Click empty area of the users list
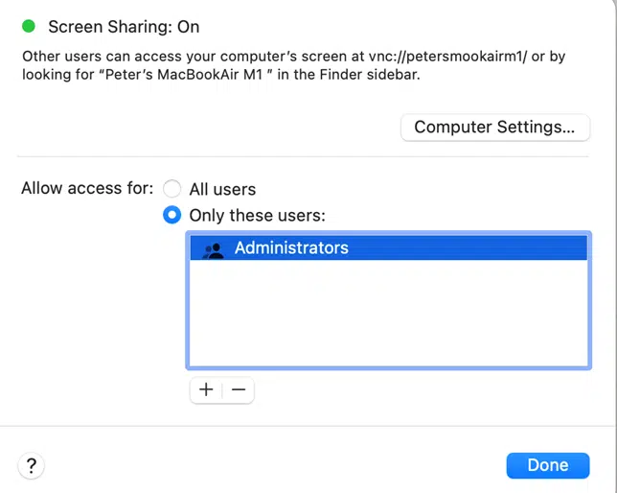Image resolution: width=617 pixels, height=493 pixels. [x=388, y=313]
